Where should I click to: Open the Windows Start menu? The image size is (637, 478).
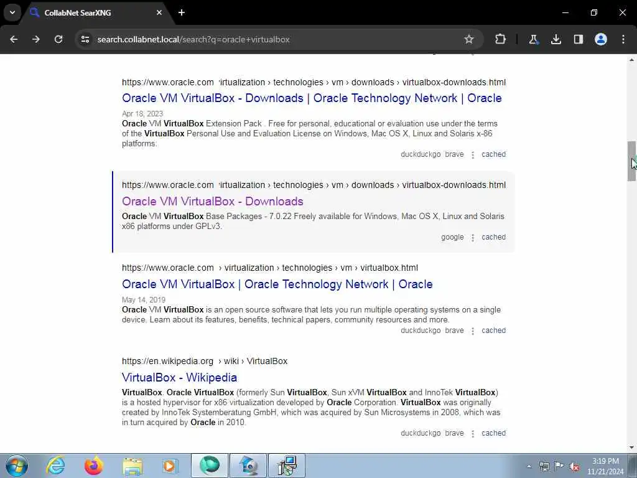[x=17, y=466]
